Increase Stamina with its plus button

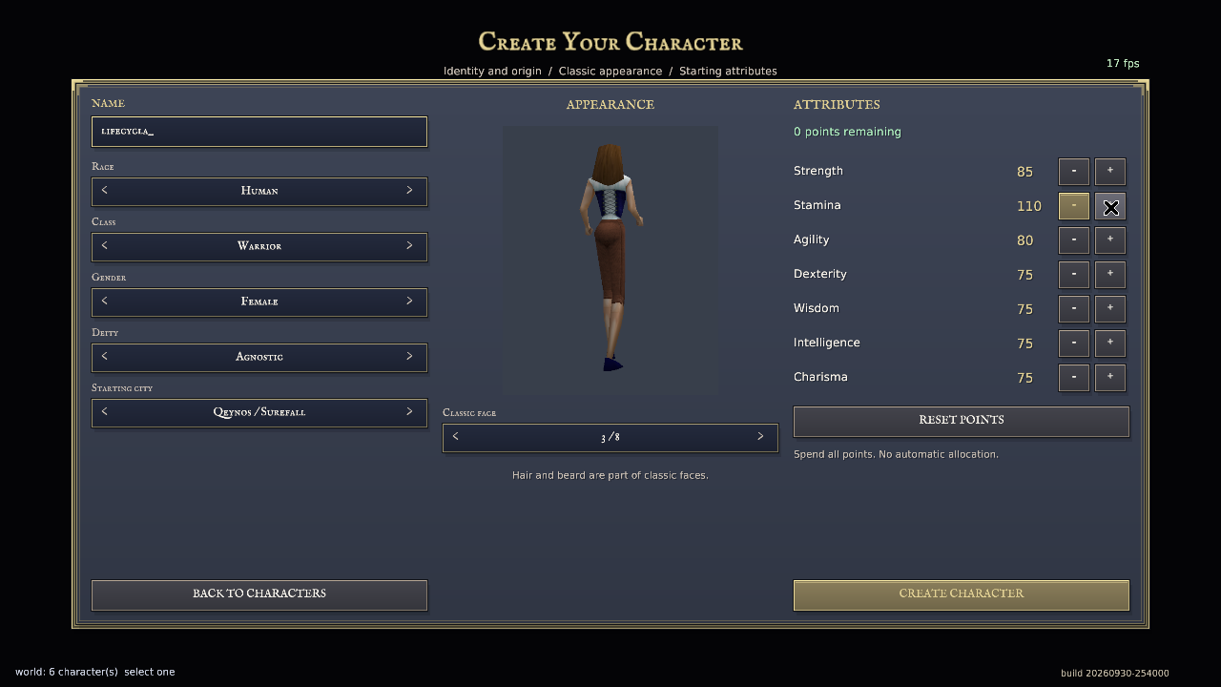coord(1110,206)
